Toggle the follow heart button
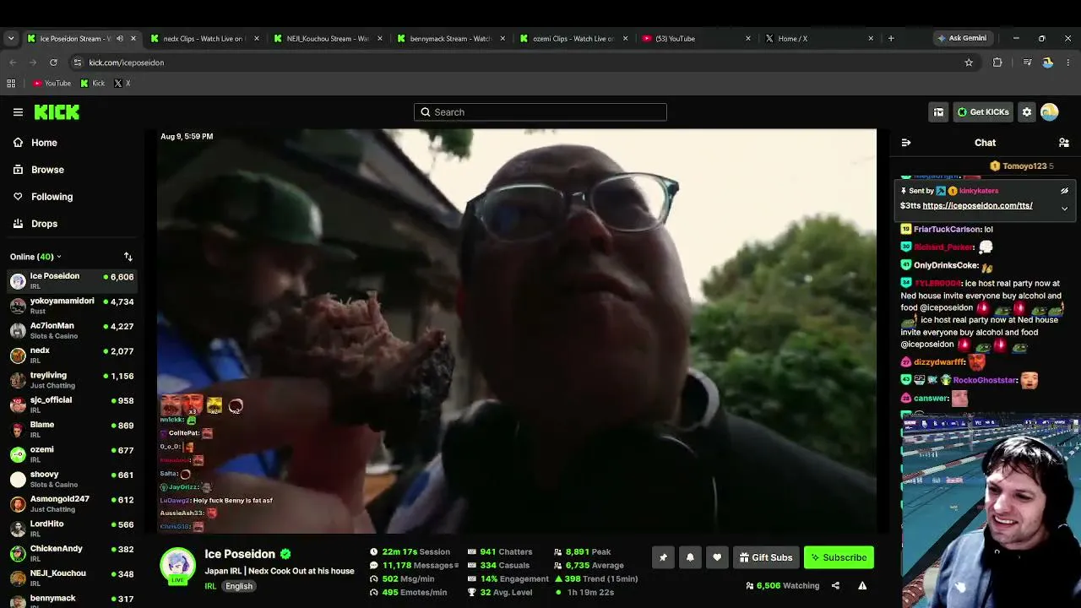The height and width of the screenshot is (608, 1081). click(x=717, y=557)
